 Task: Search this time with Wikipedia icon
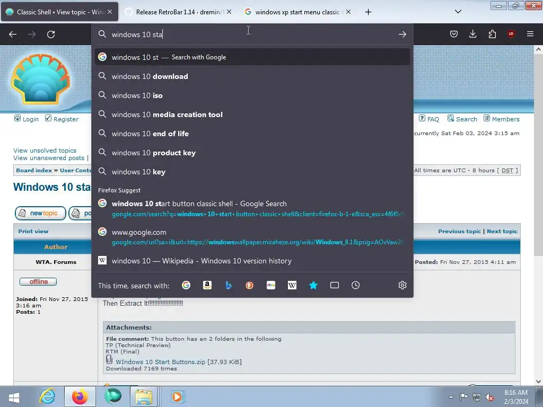pos(292,285)
